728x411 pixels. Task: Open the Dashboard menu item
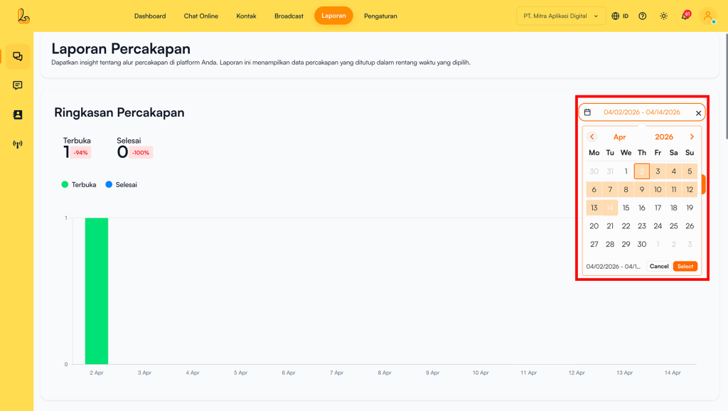pyautogui.click(x=150, y=16)
